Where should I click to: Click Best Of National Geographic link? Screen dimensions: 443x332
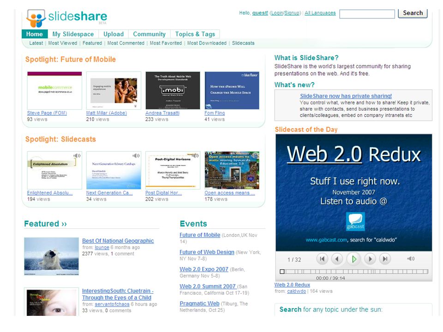pos(118,241)
